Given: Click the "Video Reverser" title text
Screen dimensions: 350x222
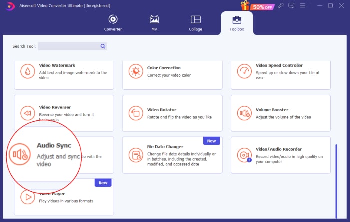Looking at the screenshot, I should 55,107.
